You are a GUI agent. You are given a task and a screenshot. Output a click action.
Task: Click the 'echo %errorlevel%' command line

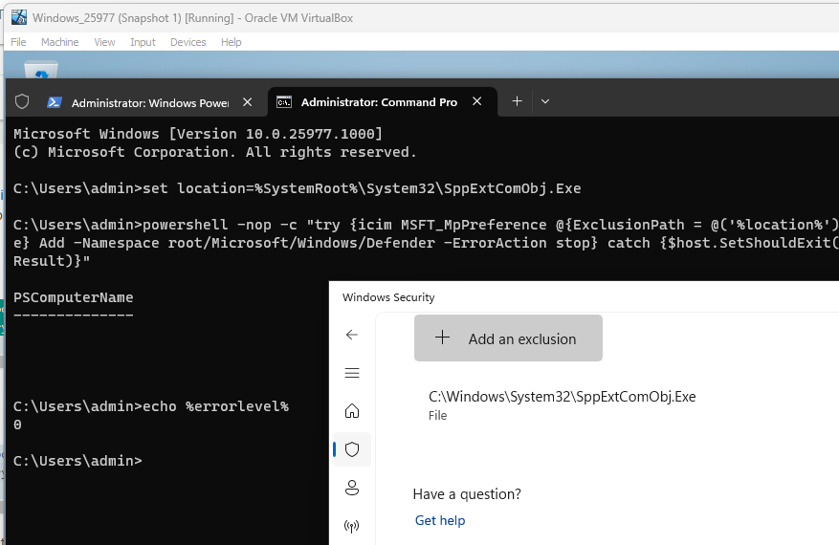(x=151, y=406)
